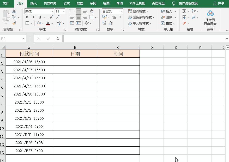Open the 文件 File tab
The width and height of the screenshot is (229, 162).
point(6,3)
